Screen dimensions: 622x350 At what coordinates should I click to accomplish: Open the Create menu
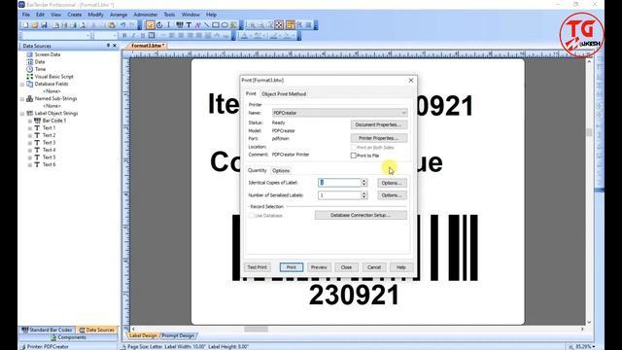75,15
